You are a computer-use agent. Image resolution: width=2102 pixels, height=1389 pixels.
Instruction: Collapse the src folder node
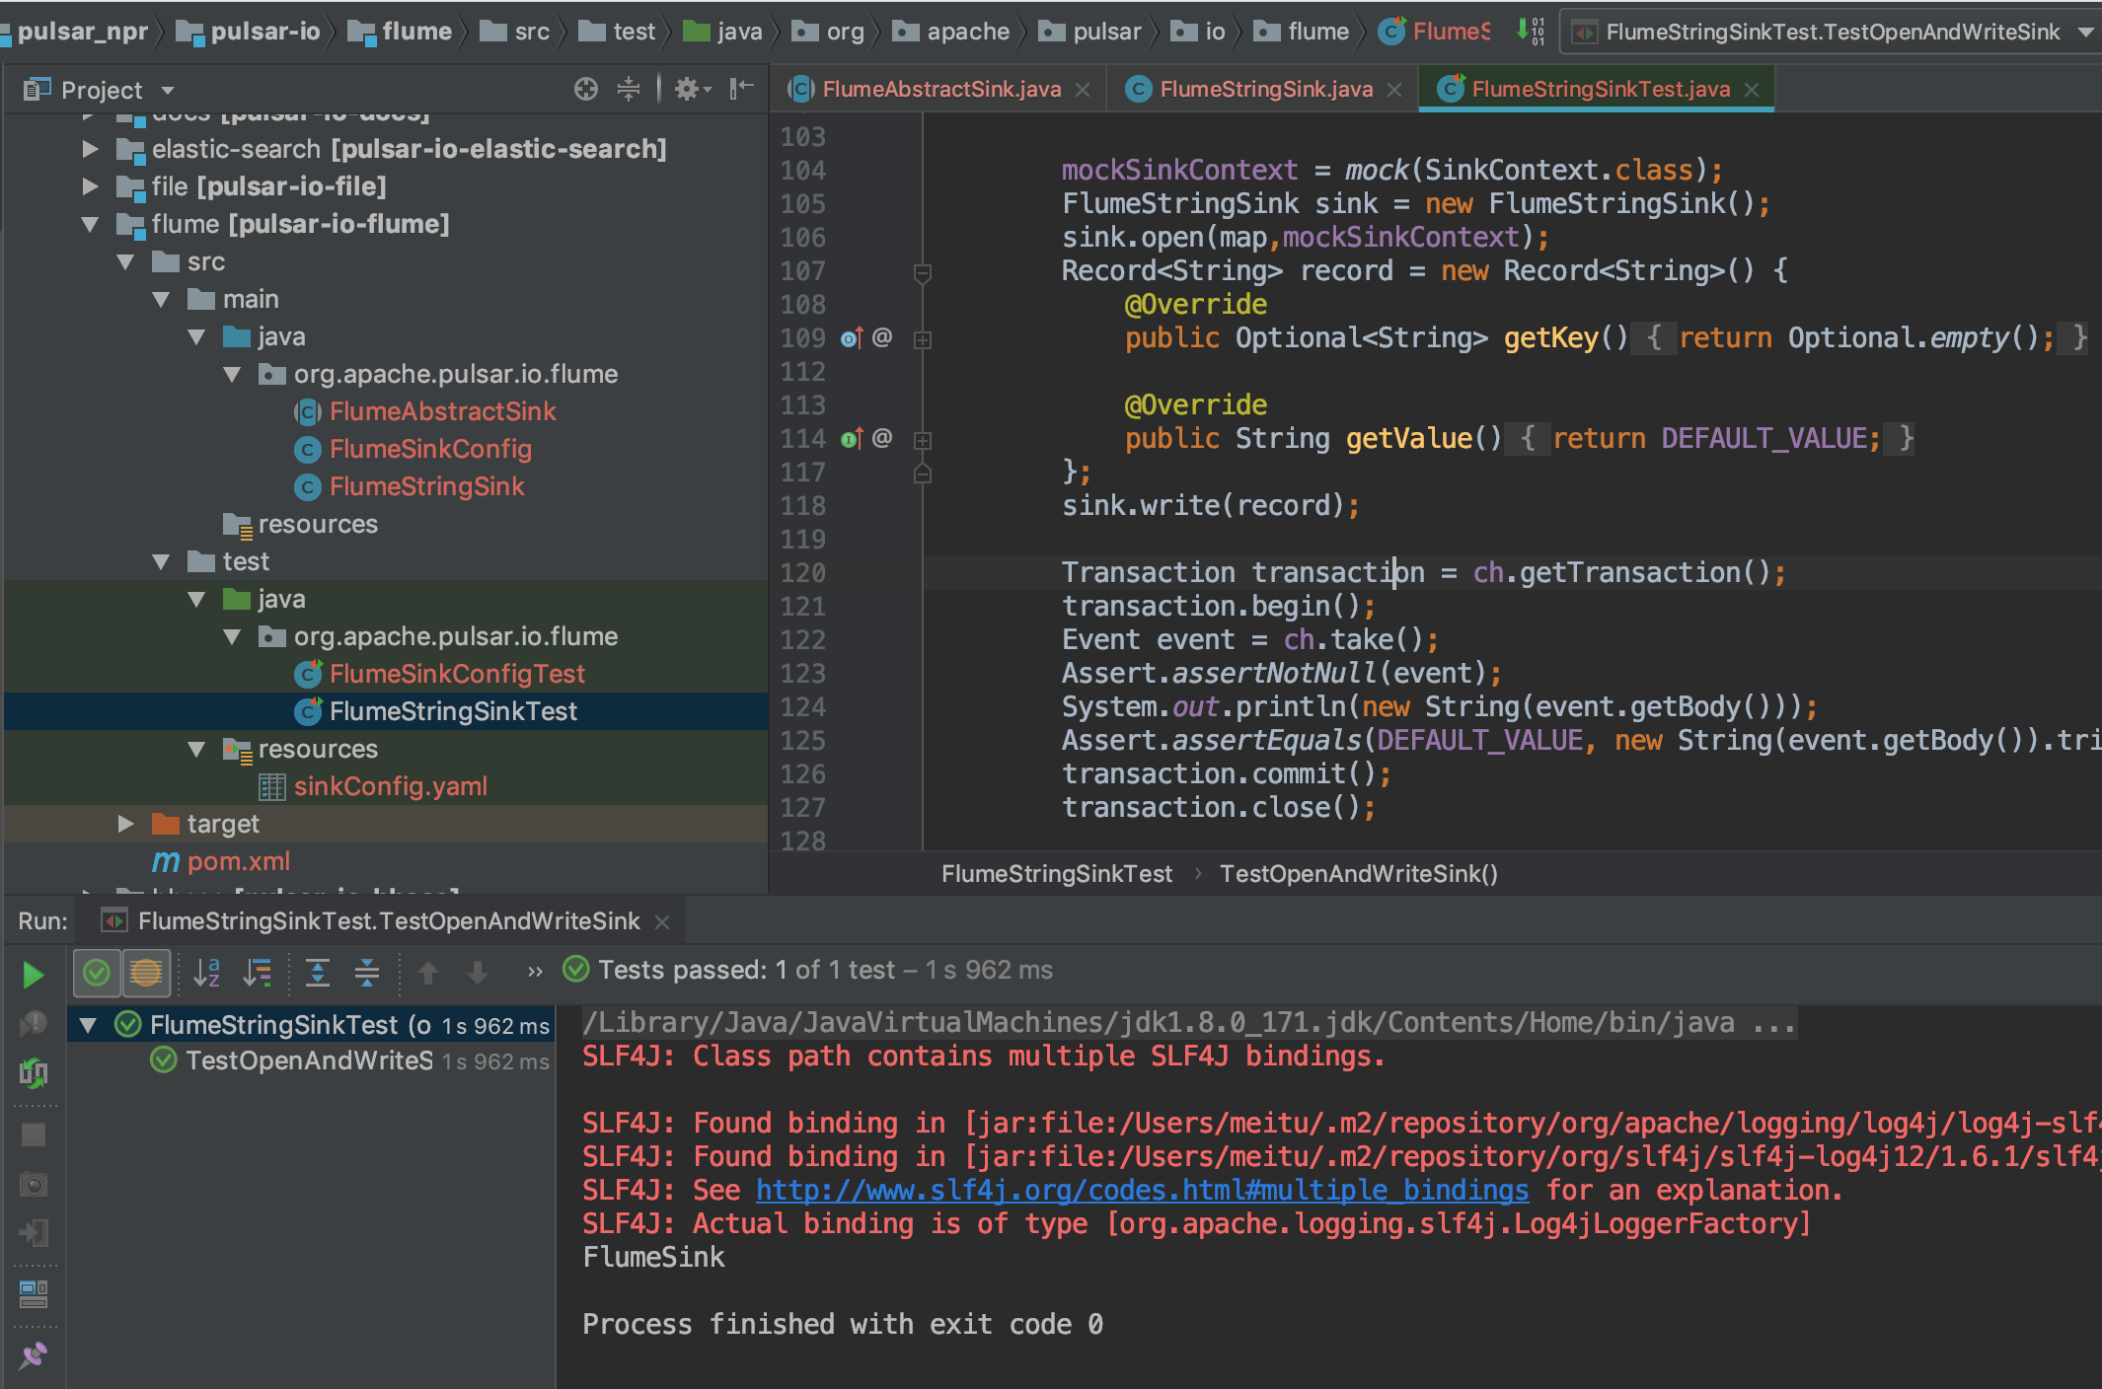(125, 261)
